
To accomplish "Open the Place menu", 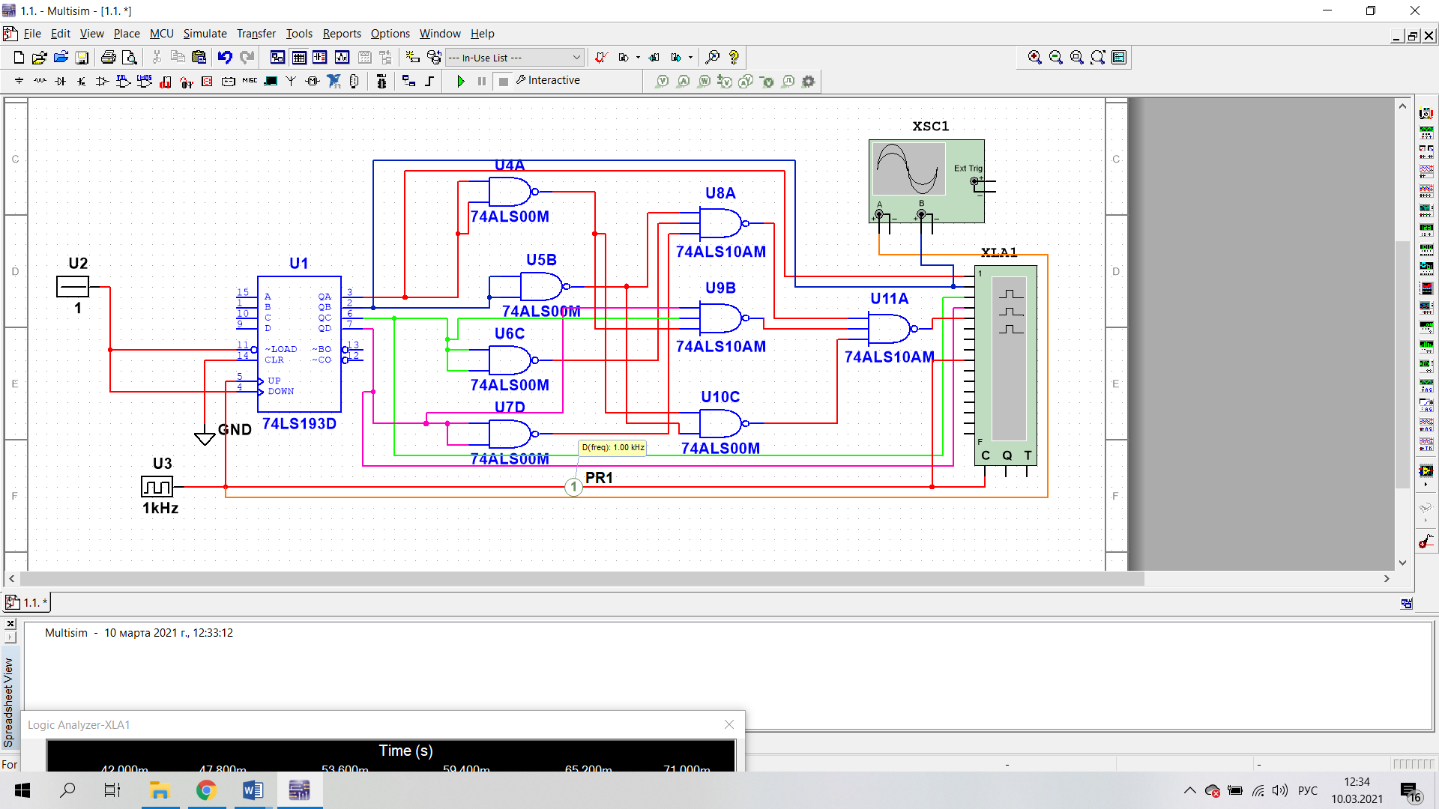I will (127, 34).
